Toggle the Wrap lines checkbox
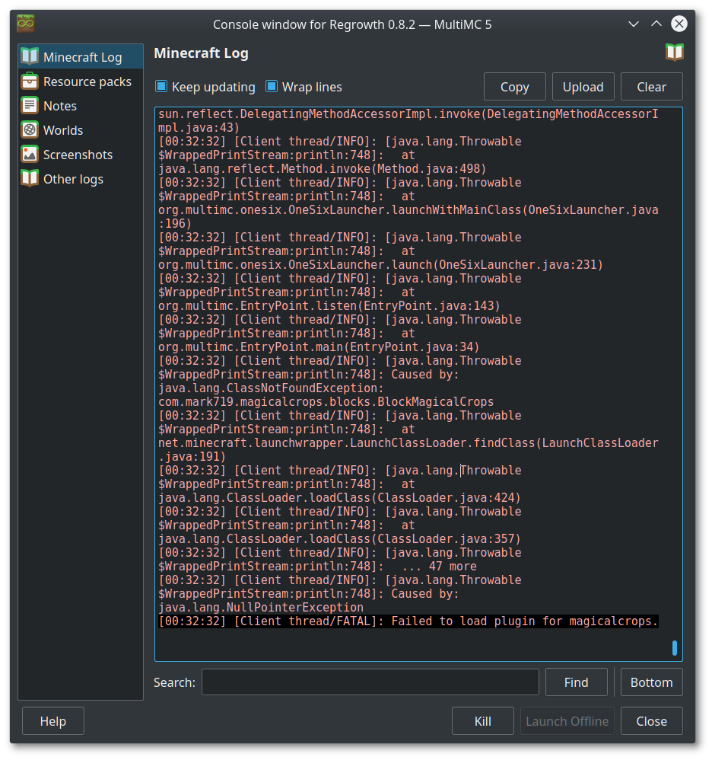 click(272, 87)
